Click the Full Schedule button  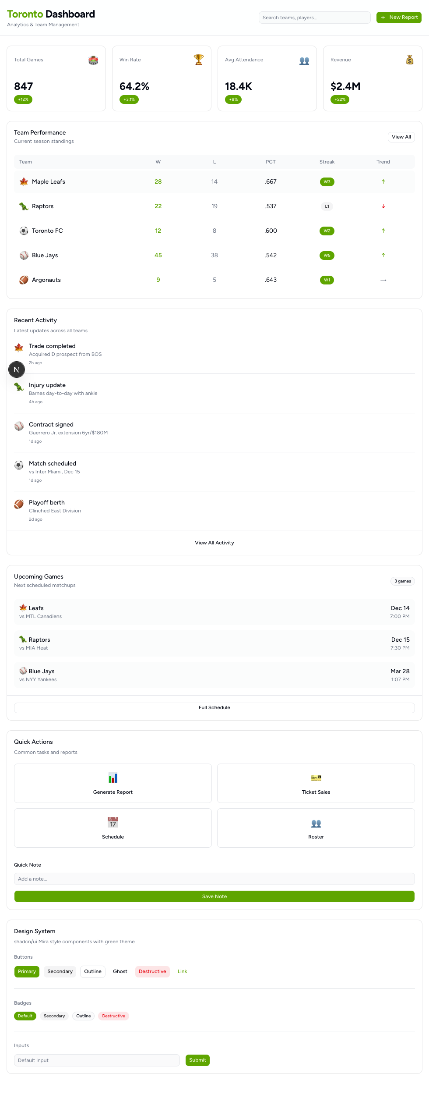(x=214, y=707)
